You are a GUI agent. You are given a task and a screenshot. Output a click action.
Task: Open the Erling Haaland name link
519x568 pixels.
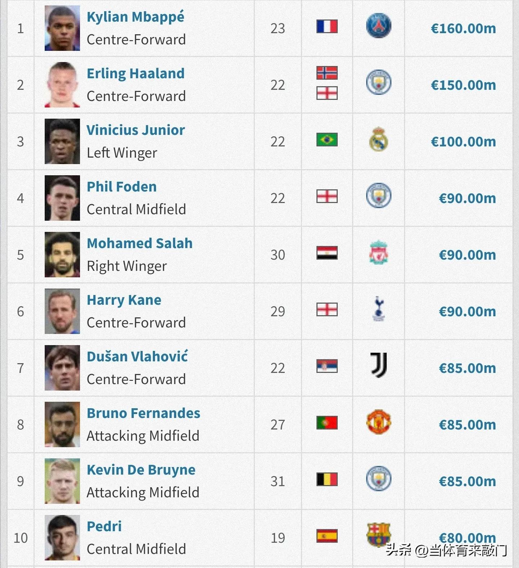[136, 74]
